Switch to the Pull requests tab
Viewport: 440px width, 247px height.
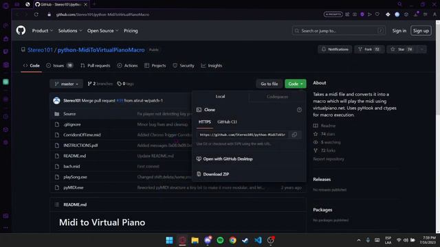coord(95,66)
